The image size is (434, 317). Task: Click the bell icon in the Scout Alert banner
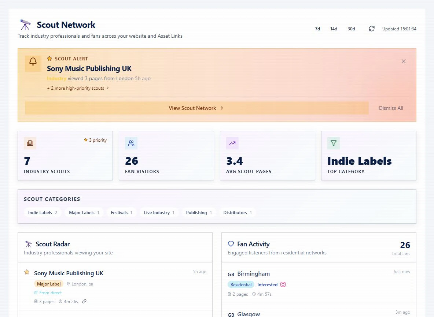coord(33,61)
